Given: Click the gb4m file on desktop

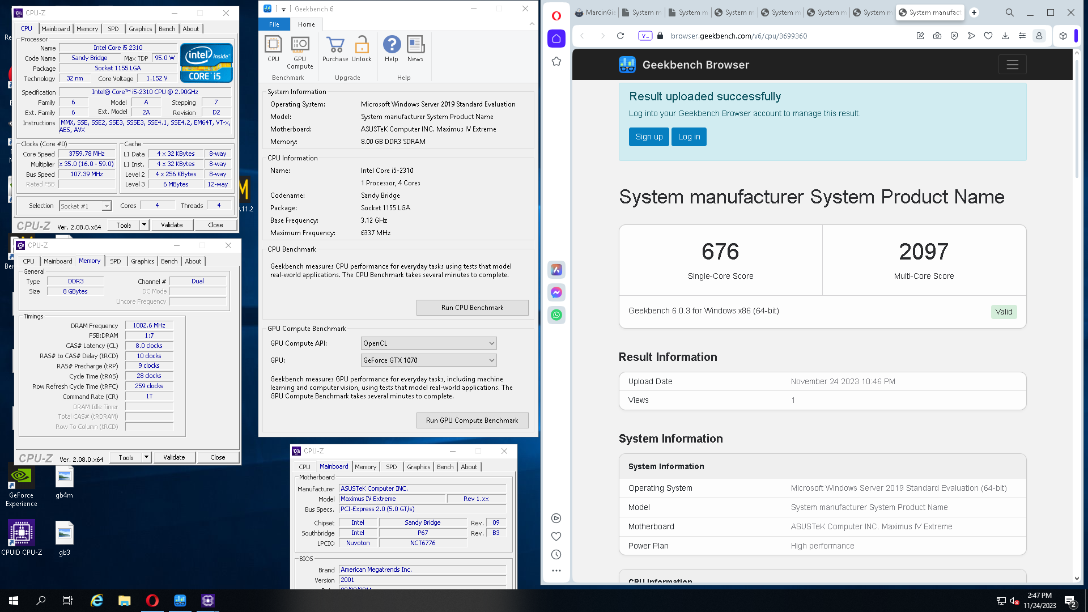Looking at the screenshot, I should coord(64,483).
